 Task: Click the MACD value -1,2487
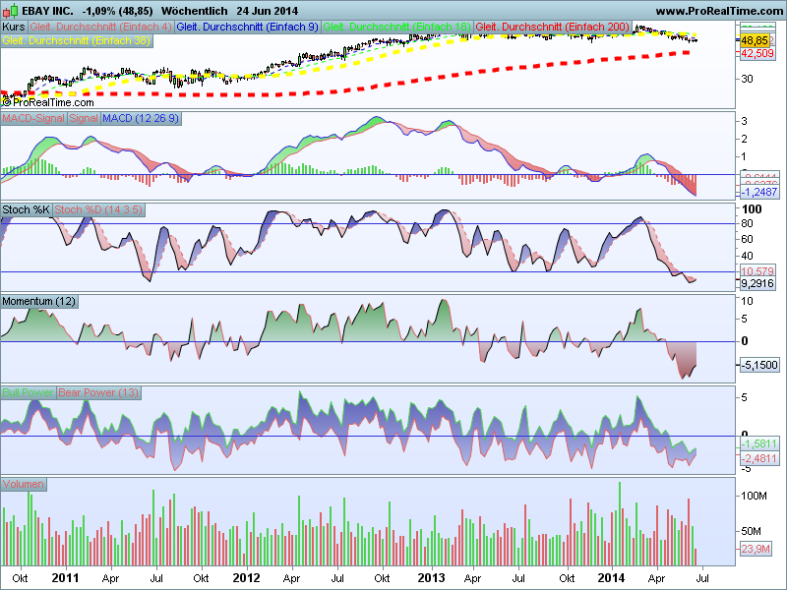tap(758, 192)
